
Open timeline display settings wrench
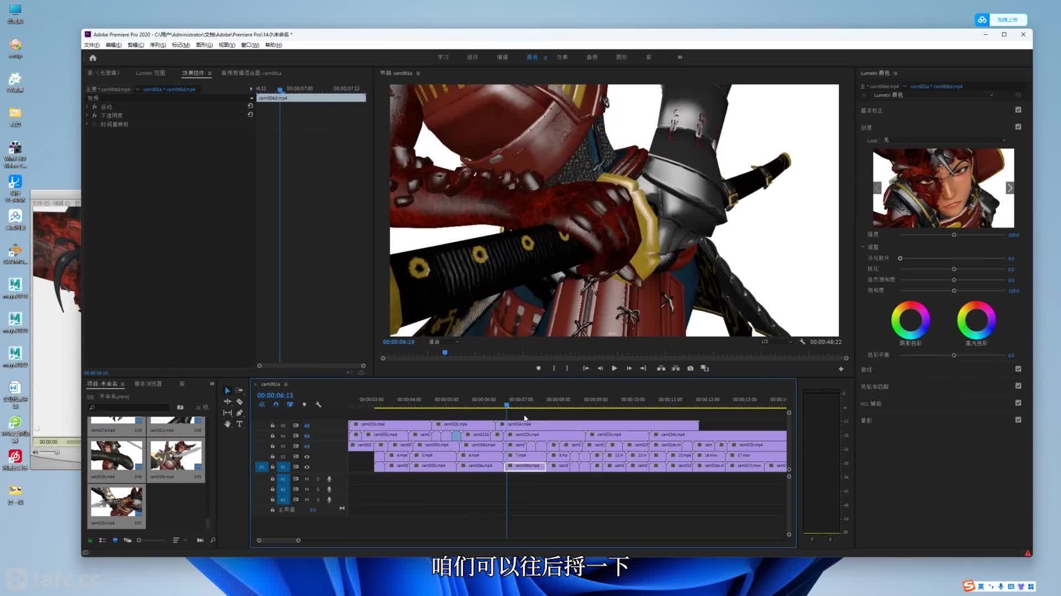[318, 405]
